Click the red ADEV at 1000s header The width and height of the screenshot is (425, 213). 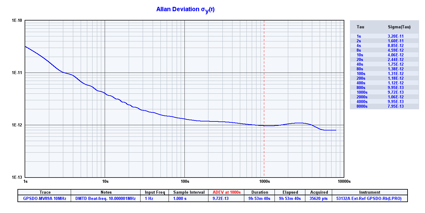(x=227, y=192)
